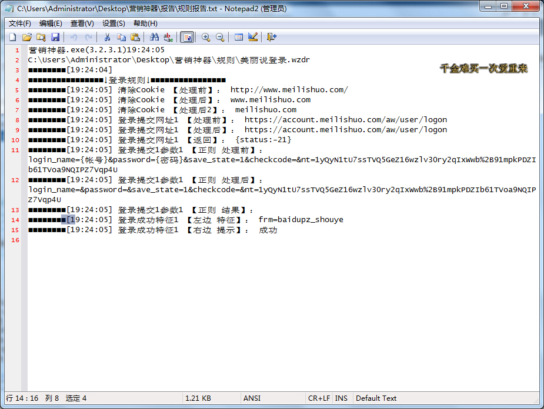544x409 pixels.
Task: Click the Browse/Find file icon
Action: pyautogui.click(x=41, y=37)
